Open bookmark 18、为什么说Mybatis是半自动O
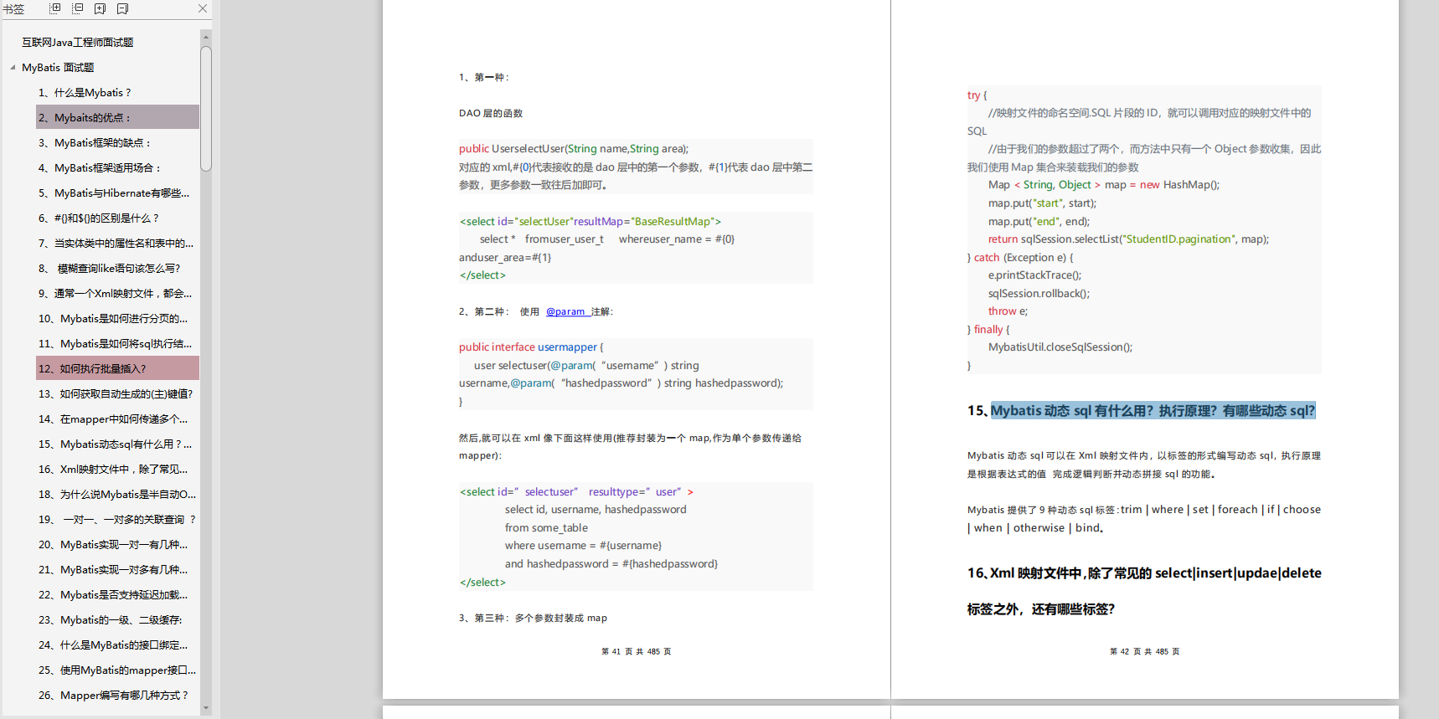Viewport: 1439px width, 719px height. 117,494
